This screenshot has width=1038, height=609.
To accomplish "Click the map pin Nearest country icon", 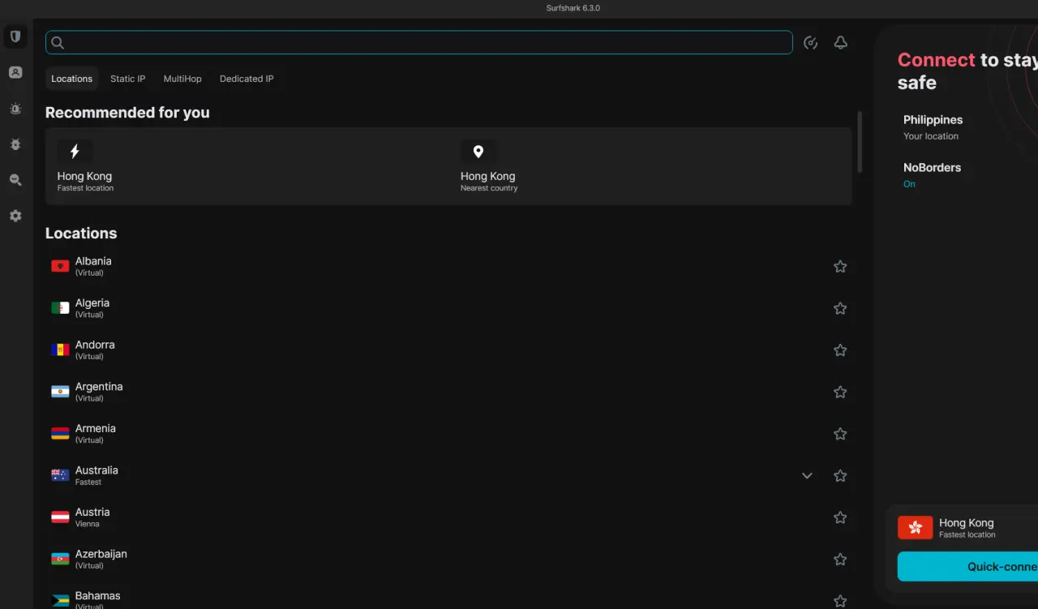I will [478, 152].
